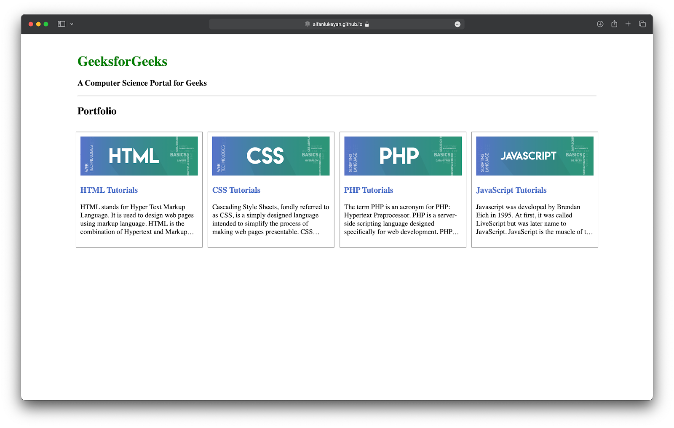674x428 pixels.
Task: Click the 'HTML stands for Hyper Text Markup' paragraph
Action: pos(137,219)
